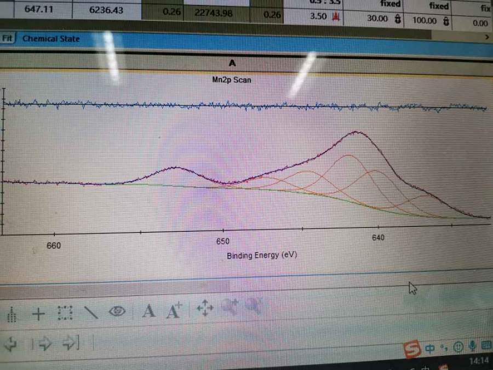Click the main Mn2p peak apex near 641 eV

click(356, 132)
